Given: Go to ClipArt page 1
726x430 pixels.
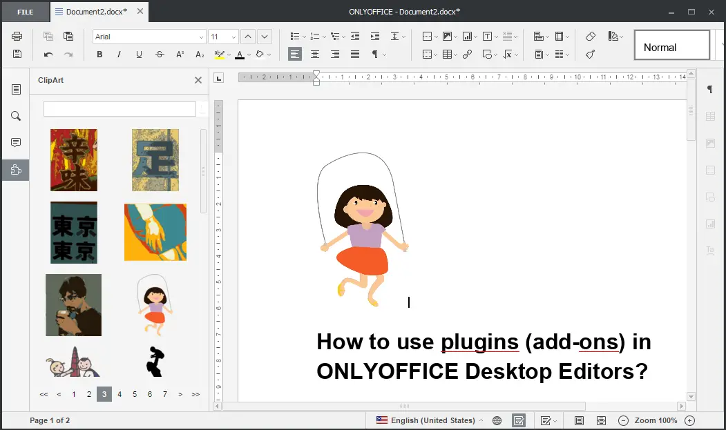Looking at the screenshot, I should [x=74, y=394].
